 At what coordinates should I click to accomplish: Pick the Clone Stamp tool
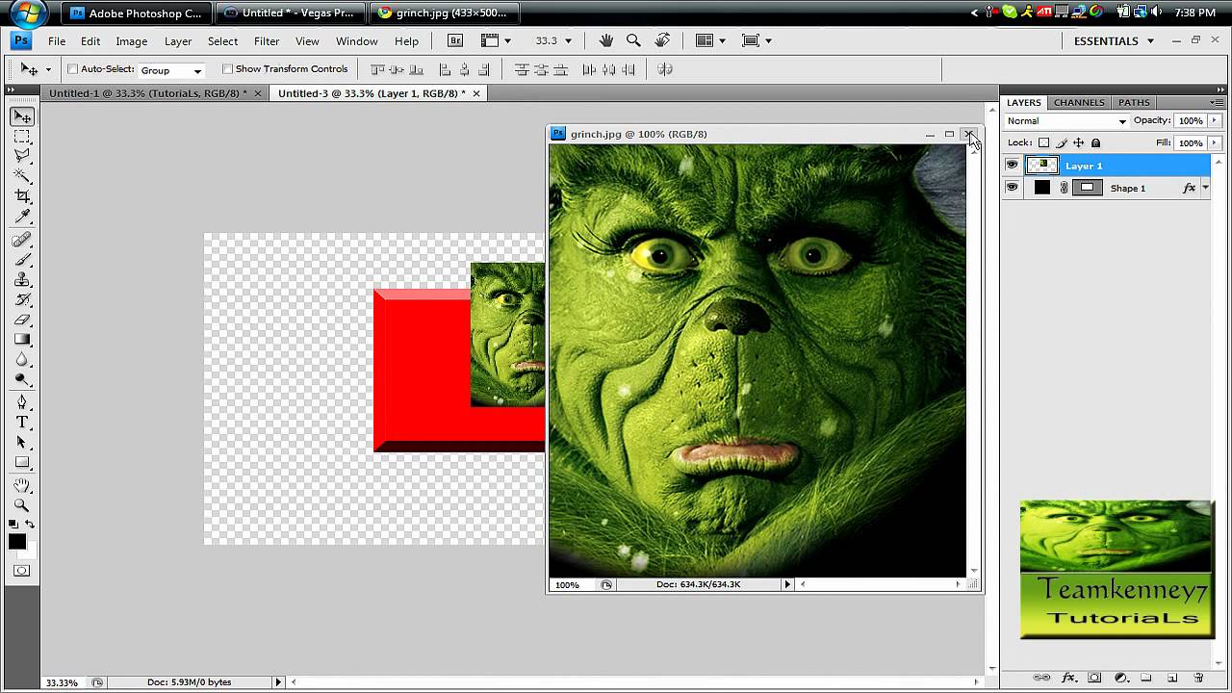pos(22,280)
